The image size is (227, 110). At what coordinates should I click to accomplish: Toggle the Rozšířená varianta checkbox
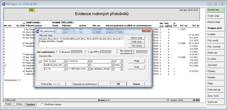point(42,104)
